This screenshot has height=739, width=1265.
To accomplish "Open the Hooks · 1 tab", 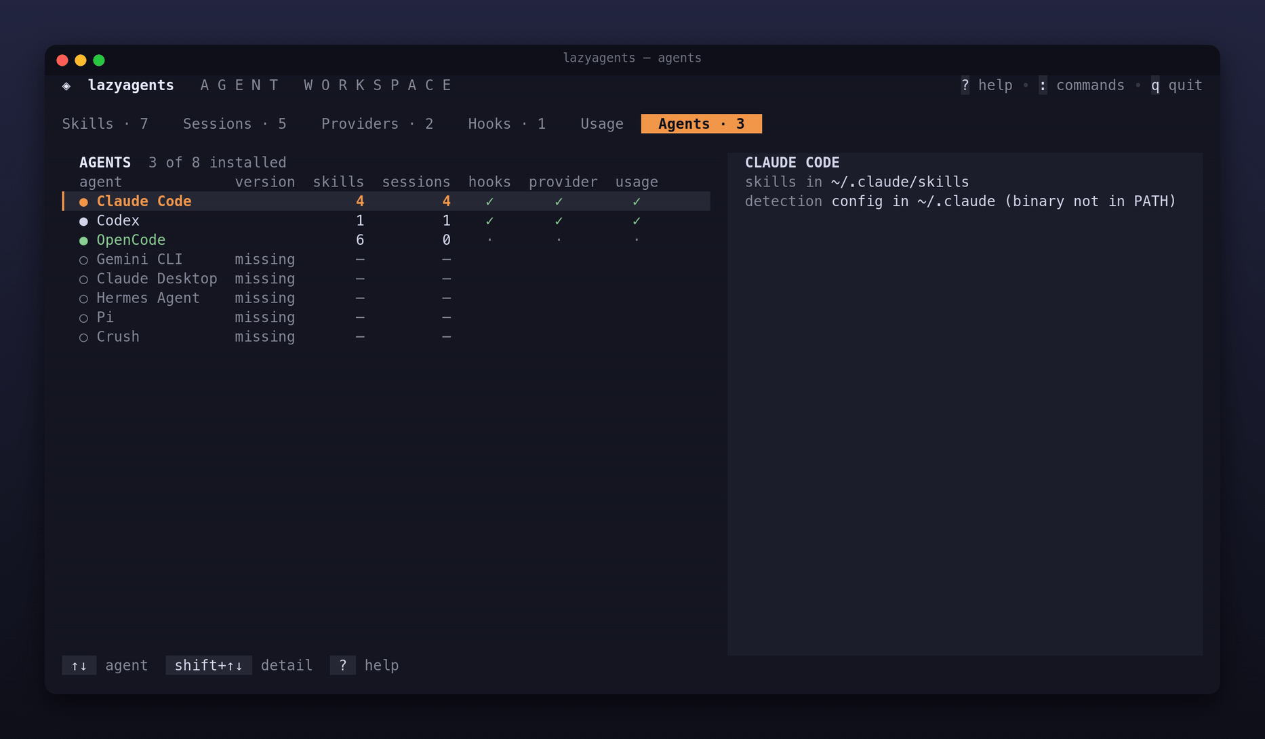I will tap(506, 124).
